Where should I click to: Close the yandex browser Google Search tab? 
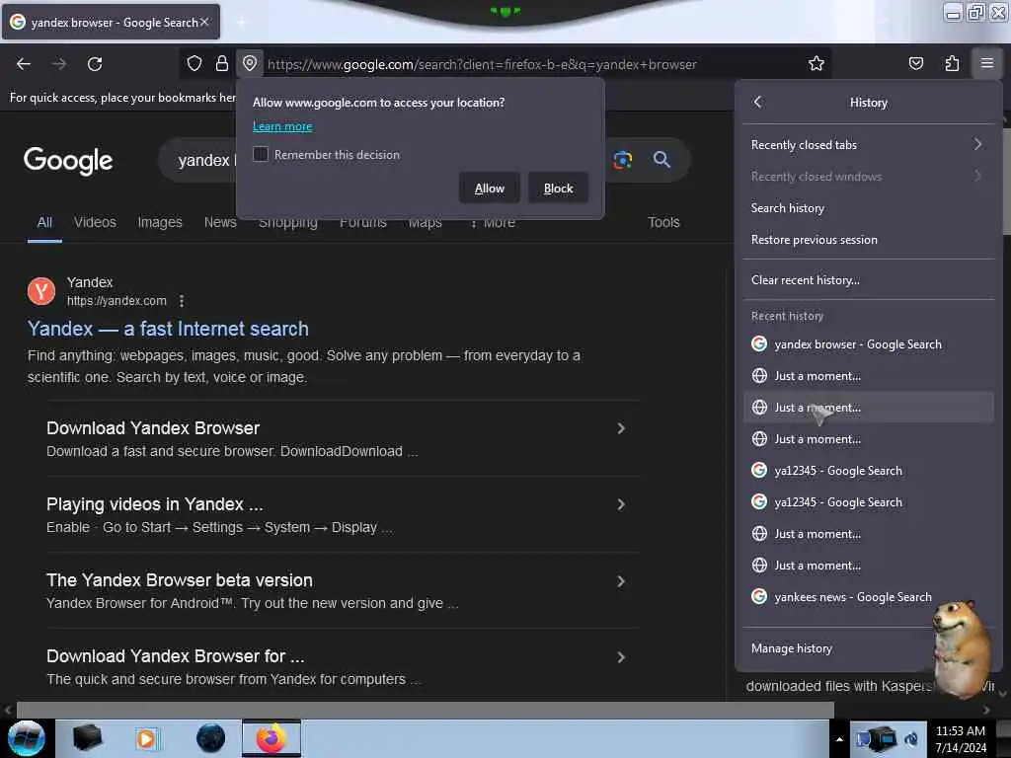click(204, 22)
